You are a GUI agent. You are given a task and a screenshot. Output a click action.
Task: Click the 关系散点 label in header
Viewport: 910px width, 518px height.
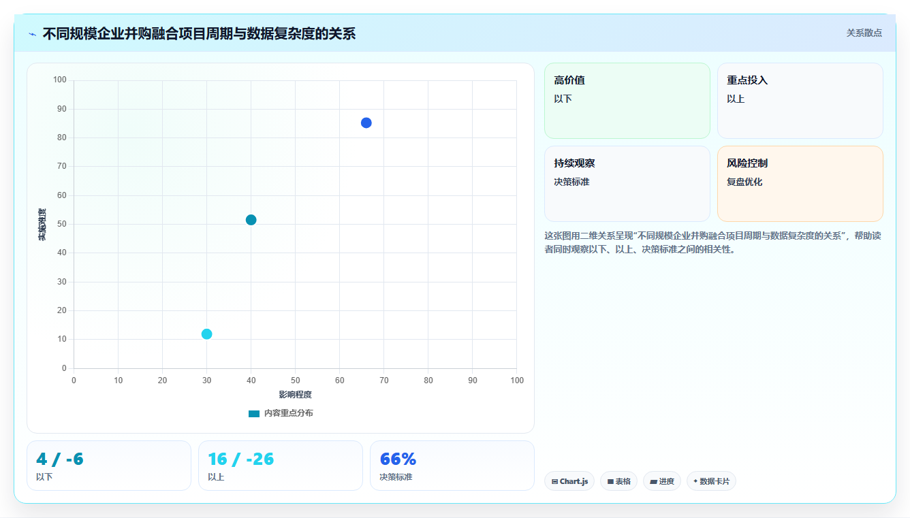[864, 33]
